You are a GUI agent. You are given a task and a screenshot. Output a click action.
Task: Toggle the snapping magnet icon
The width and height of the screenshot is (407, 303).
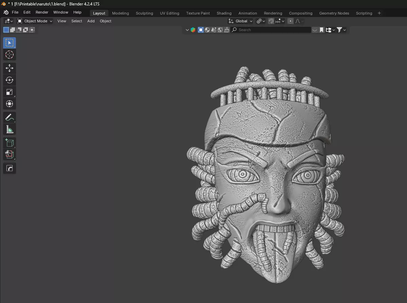271,21
